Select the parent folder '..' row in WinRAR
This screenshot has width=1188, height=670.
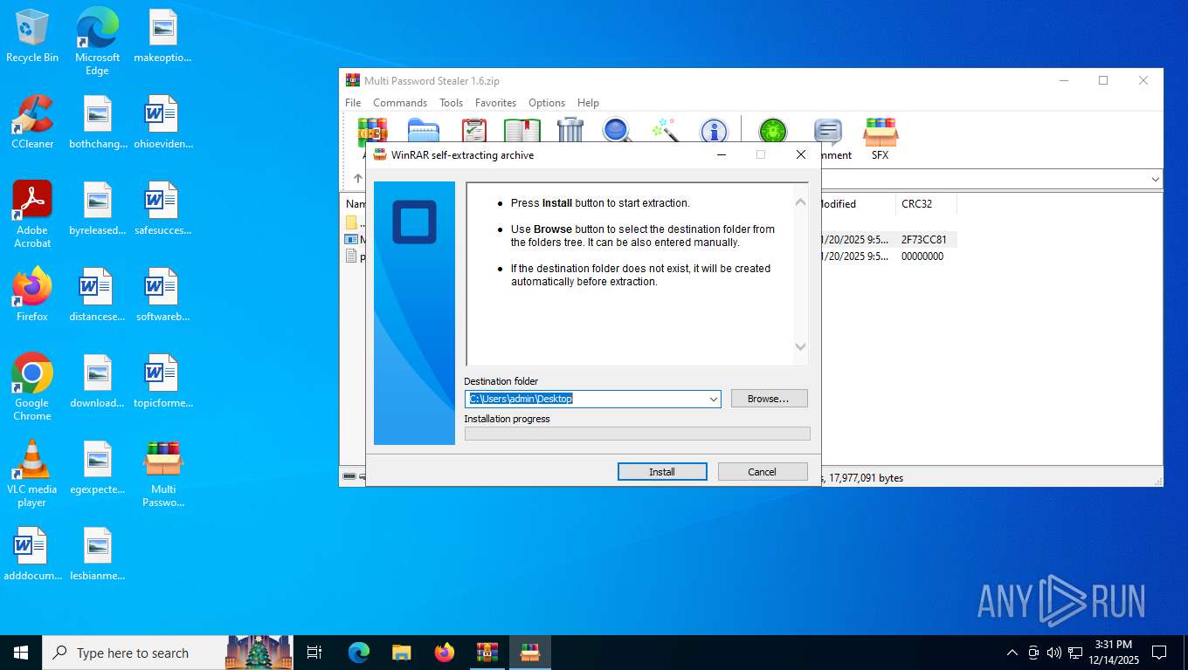356,222
